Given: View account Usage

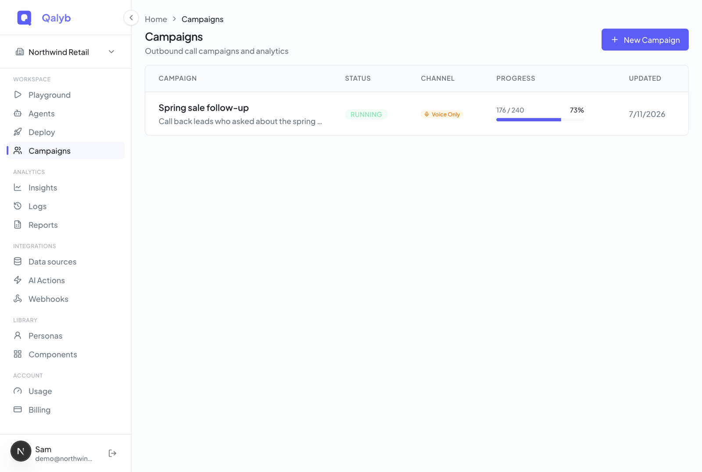Looking at the screenshot, I should [x=66, y=391].
